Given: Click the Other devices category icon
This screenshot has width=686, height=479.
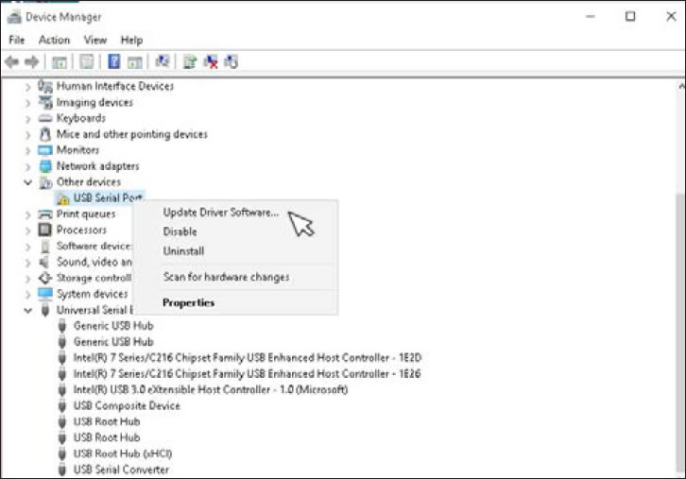Looking at the screenshot, I should (45, 182).
